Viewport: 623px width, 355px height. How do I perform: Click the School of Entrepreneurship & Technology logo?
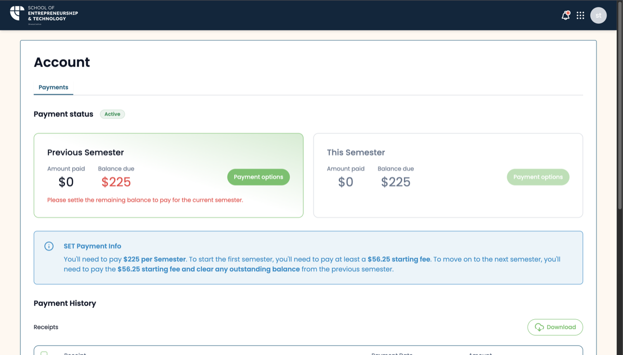pos(44,15)
